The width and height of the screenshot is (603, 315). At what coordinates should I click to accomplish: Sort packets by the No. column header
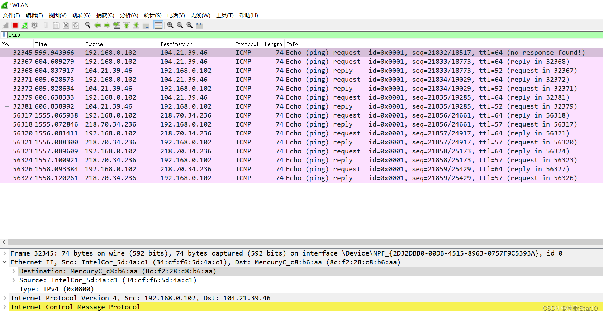[17, 44]
